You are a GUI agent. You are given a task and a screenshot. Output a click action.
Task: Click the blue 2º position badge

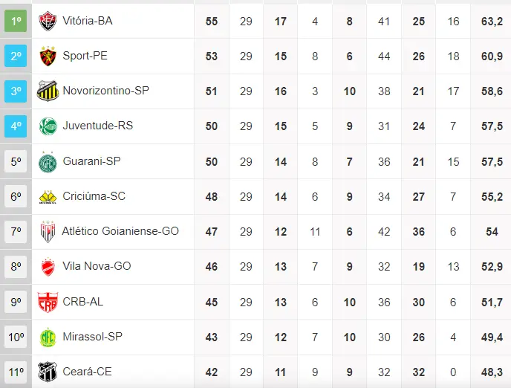(x=16, y=56)
